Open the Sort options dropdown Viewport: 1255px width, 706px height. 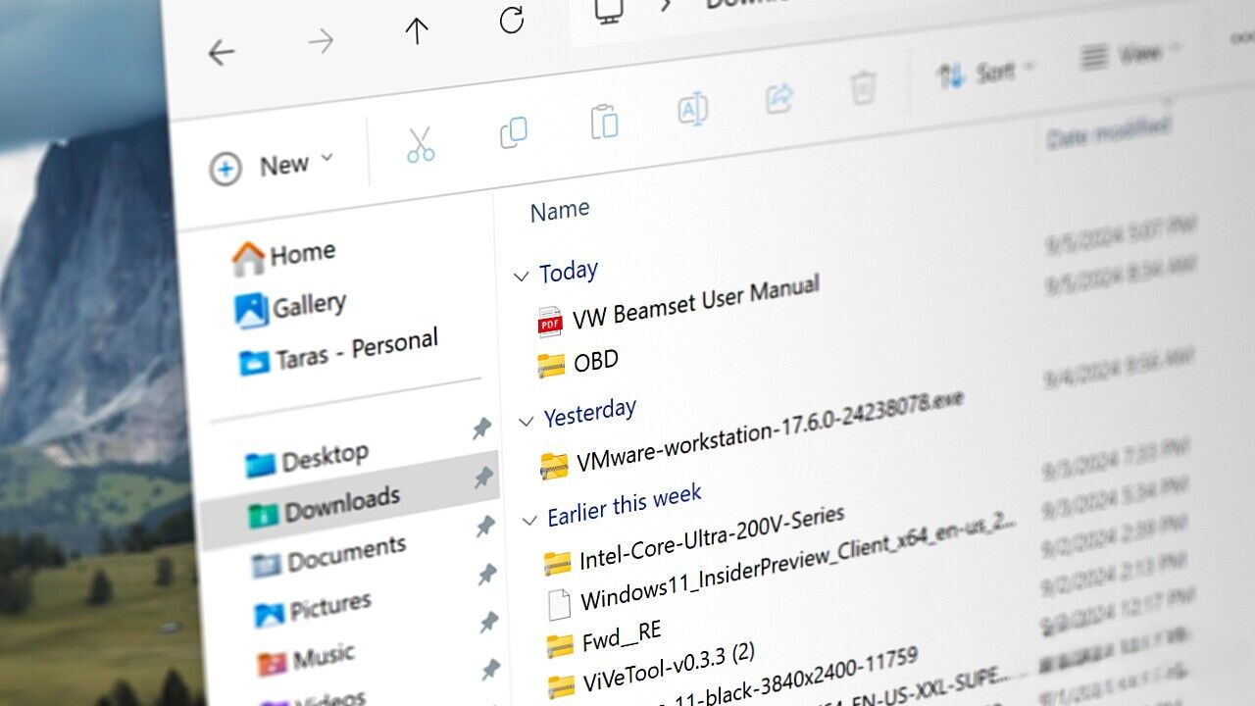tap(985, 72)
